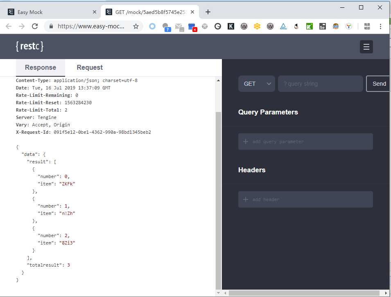The image size is (391, 297).
Task: Click the horizontal scrollbar right arrow
Action: click(386, 293)
